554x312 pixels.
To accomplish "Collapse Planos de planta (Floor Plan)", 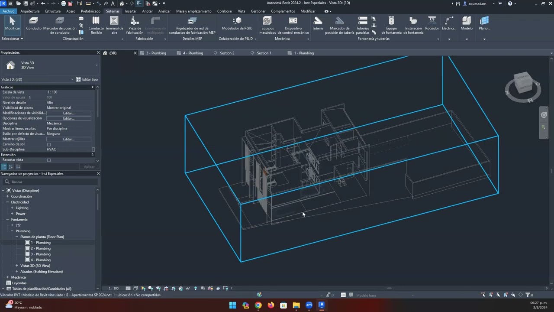I will click(x=17, y=237).
